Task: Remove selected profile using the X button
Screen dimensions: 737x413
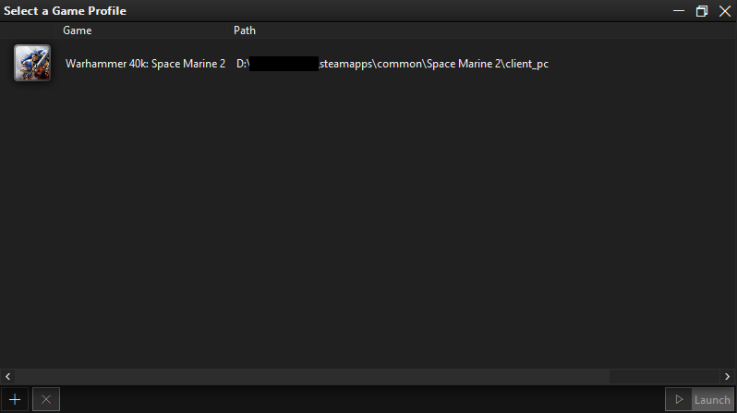Action: [46, 399]
